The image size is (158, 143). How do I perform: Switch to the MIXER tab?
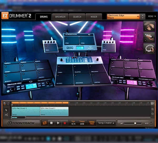[x=94, y=17]
